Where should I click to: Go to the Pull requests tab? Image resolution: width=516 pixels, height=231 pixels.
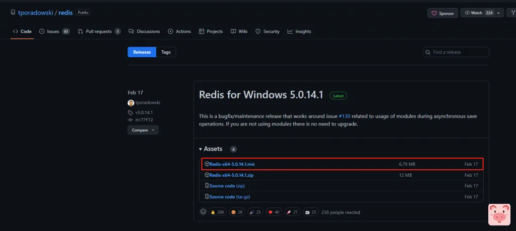(x=99, y=32)
